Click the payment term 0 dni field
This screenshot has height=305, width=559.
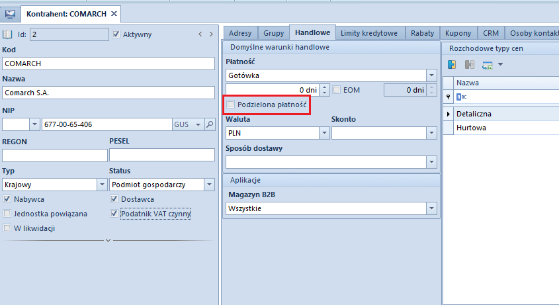click(x=273, y=90)
